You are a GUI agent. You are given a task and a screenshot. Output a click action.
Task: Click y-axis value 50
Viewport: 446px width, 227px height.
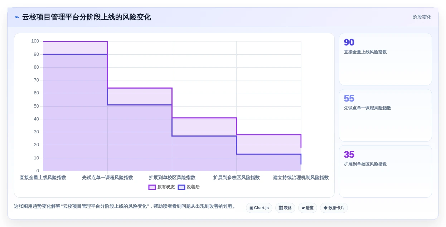pyautogui.click(x=37, y=106)
